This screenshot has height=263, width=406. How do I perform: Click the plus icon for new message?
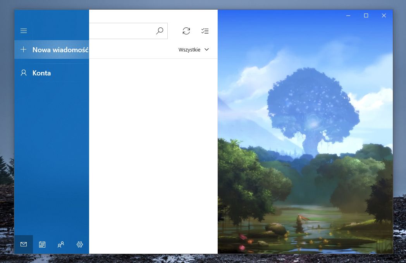(23, 50)
